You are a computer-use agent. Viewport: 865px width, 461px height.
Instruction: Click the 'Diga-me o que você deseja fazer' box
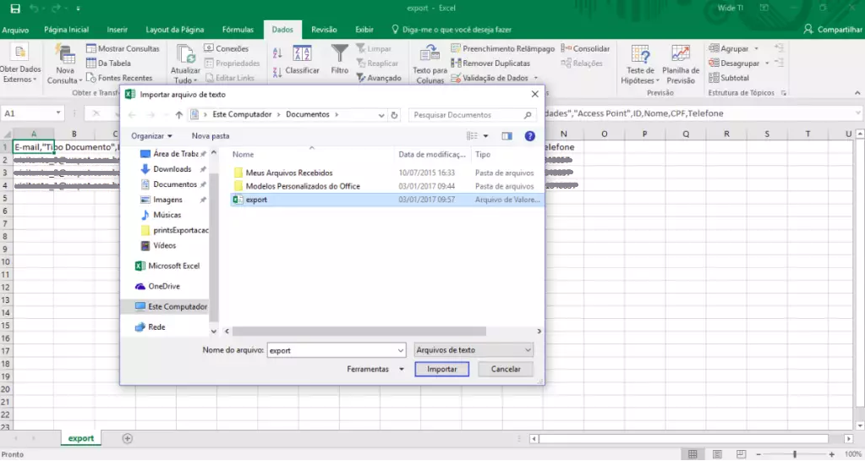[452, 30]
